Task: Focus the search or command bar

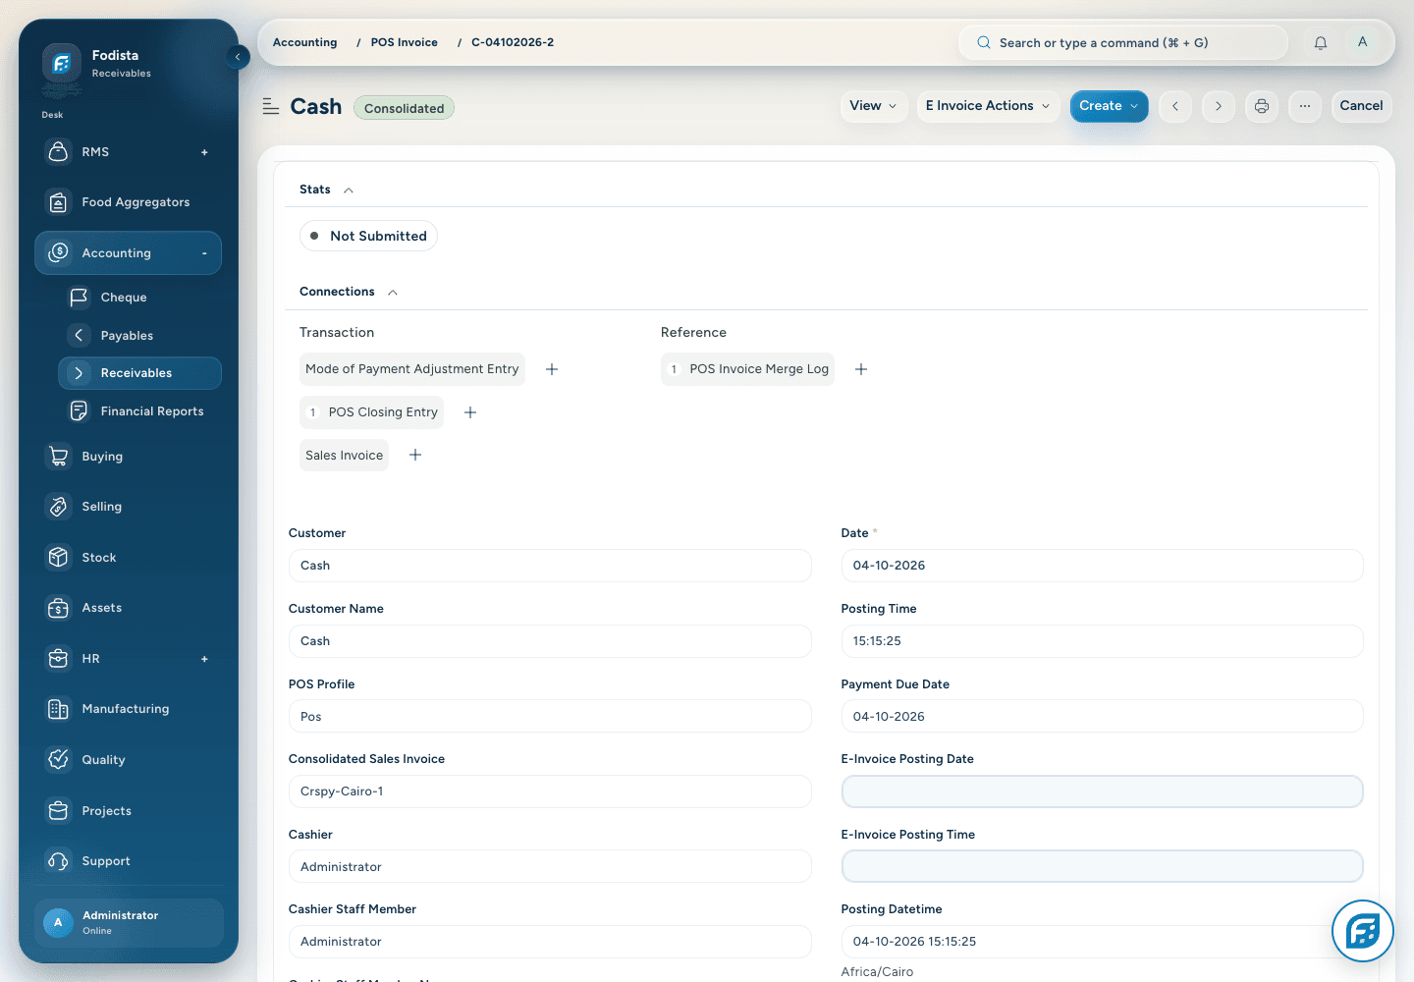Action: pos(1122,43)
